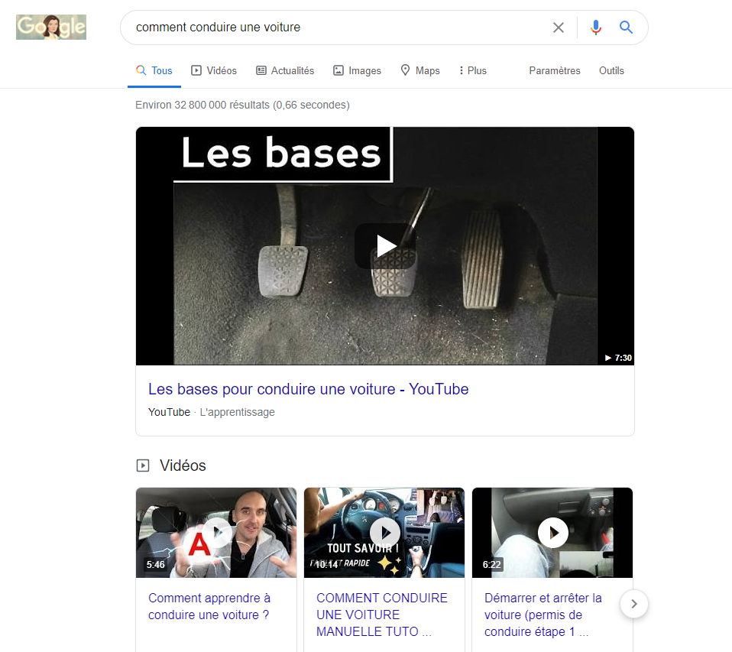Image resolution: width=732 pixels, height=652 pixels.
Task: Submit search using the magnifier icon
Action: [626, 28]
